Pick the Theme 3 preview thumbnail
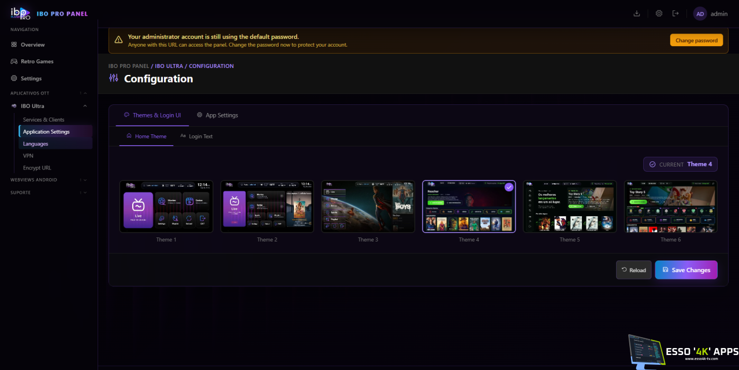739x370 pixels. coord(368,206)
